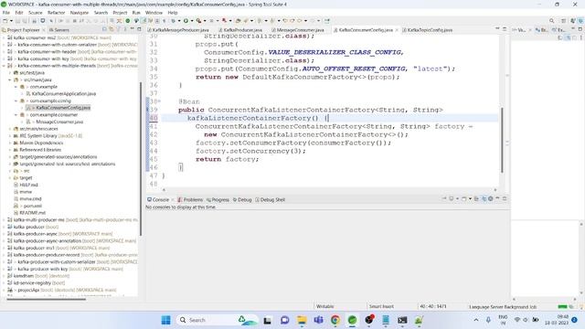Viewport: 585px width, 329px height.
Task: Open the Run button dropdown arrow
Action: click(191, 21)
